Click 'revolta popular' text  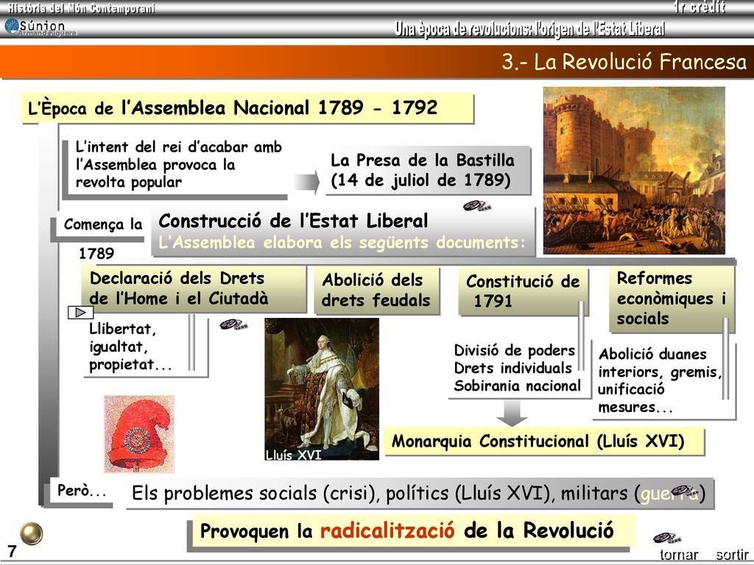(128, 182)
